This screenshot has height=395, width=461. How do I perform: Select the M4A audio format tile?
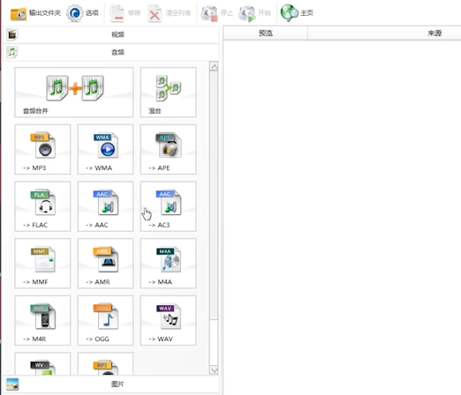(169, 264)
